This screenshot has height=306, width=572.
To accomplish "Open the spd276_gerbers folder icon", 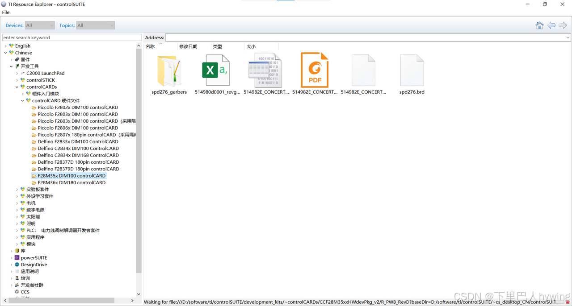I will pyautogui.click(x=169, y=70).
